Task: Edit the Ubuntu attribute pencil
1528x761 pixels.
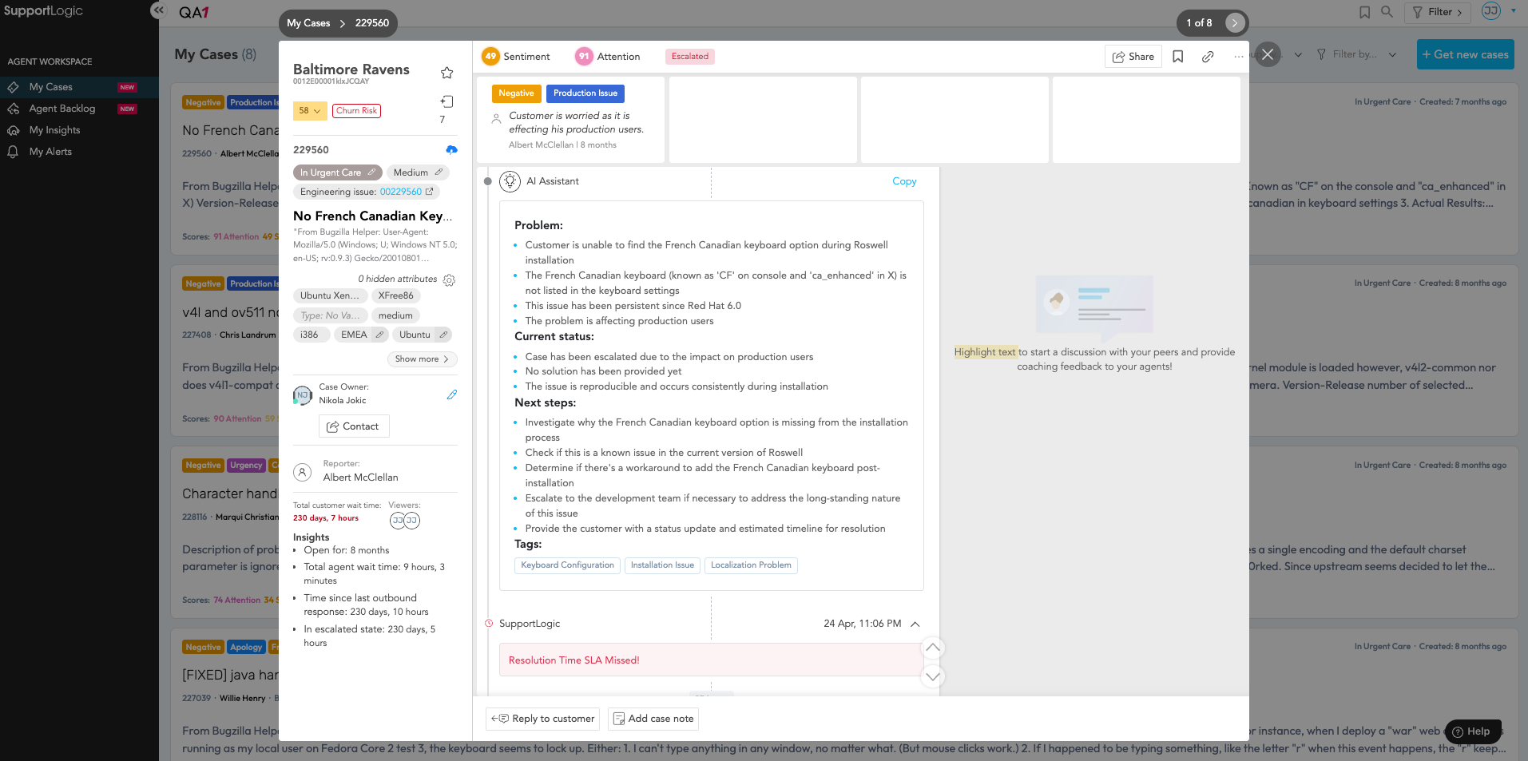Action: click(x=443, y=335)
